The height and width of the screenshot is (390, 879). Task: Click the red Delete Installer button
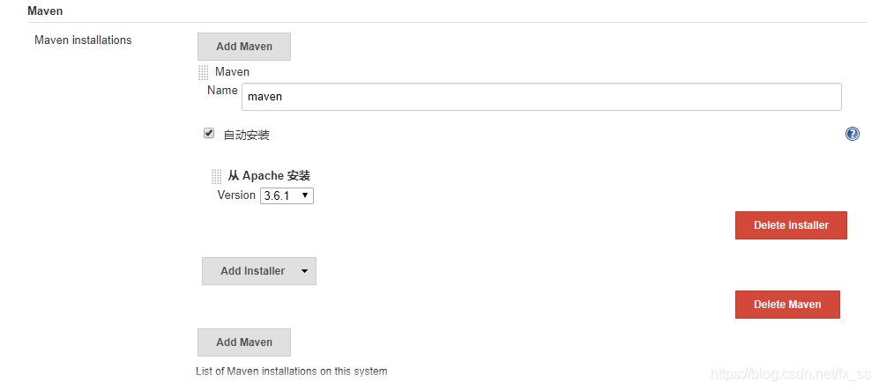tap(791, 225)
